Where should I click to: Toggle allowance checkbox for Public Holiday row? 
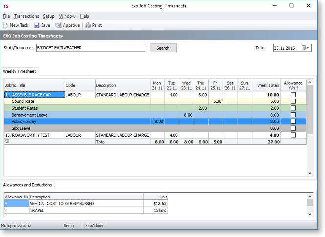click(293, 121)
